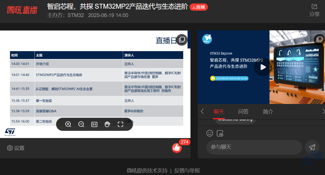
Task: Select the 14:00-14:01 time cell
Action: pyautogui.click(x=22, y=64)
